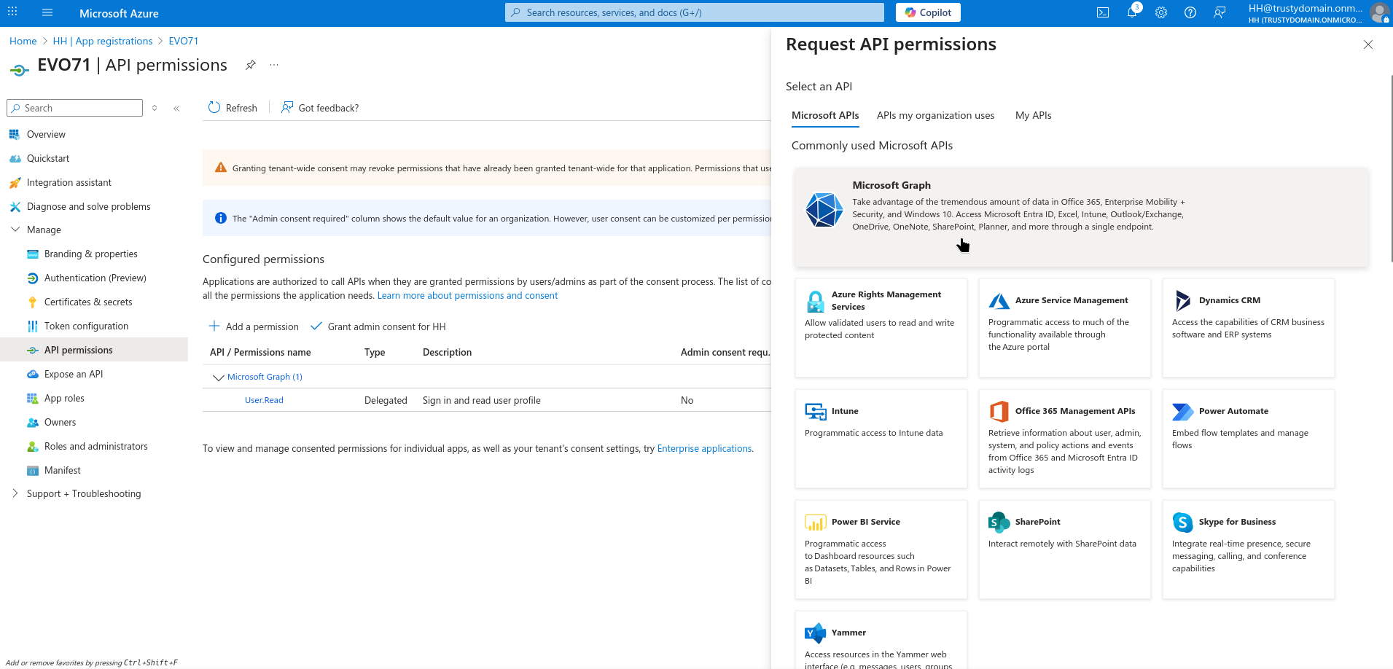
Task: Open the notifications bell showing 3 alerts
Action: click(x=1132, y=12)
